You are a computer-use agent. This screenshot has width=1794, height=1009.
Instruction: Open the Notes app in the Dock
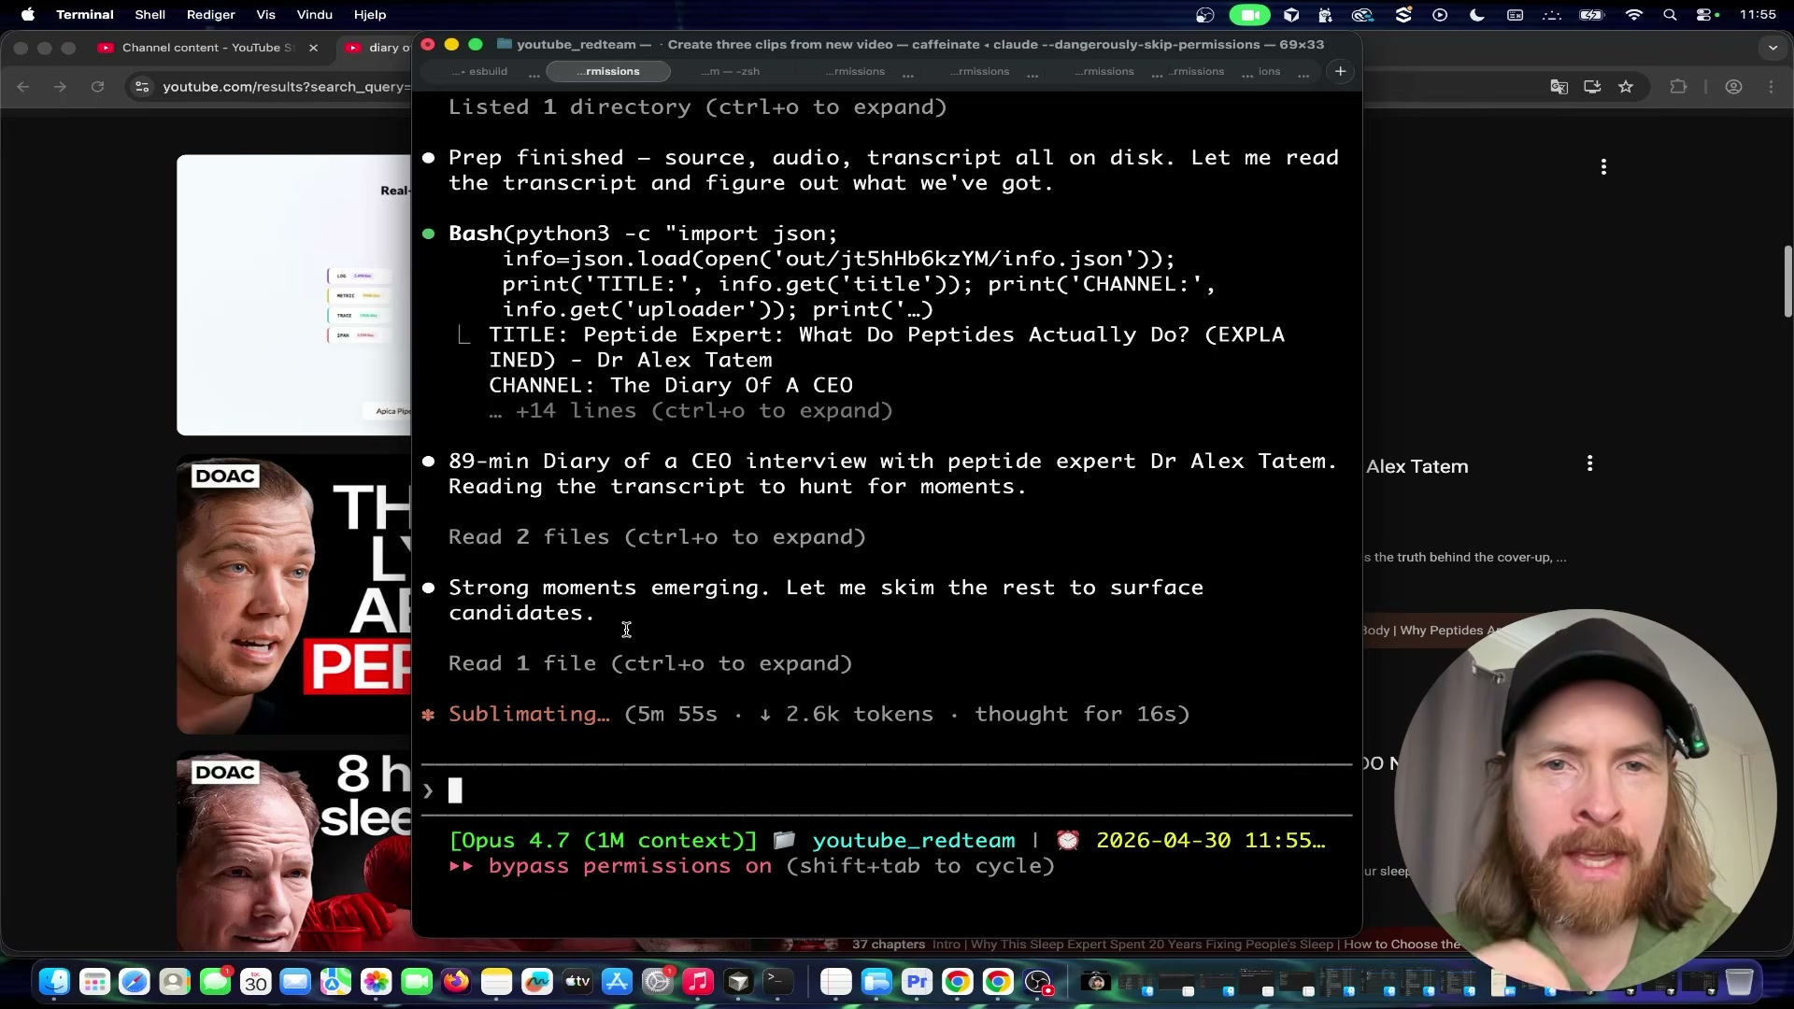(x=496, y=982)
